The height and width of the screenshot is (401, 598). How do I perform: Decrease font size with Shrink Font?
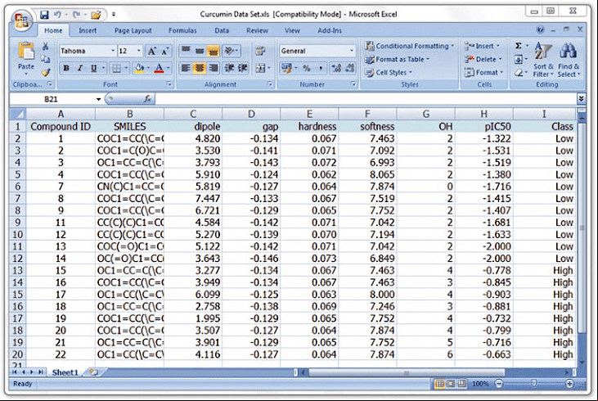coord(164,51)
